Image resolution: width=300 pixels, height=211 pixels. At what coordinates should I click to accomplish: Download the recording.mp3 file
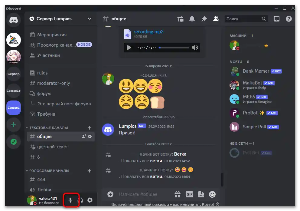tap(148, 32)
